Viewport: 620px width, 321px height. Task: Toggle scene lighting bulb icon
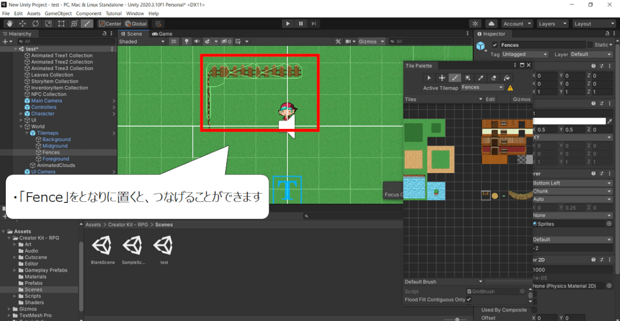[187, 41]
